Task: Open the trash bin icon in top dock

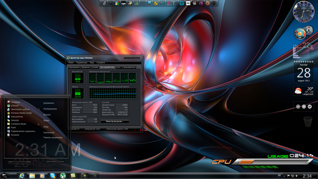Action: 214,3
